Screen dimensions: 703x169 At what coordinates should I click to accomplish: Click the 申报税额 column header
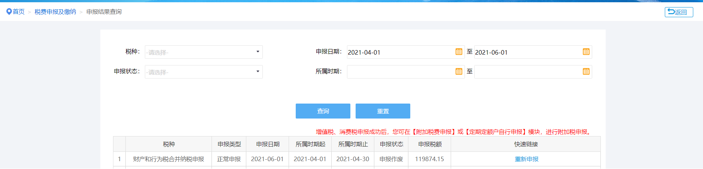click(x=430, y=144)
